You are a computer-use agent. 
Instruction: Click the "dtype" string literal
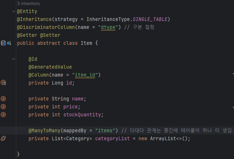click(108, 27)
